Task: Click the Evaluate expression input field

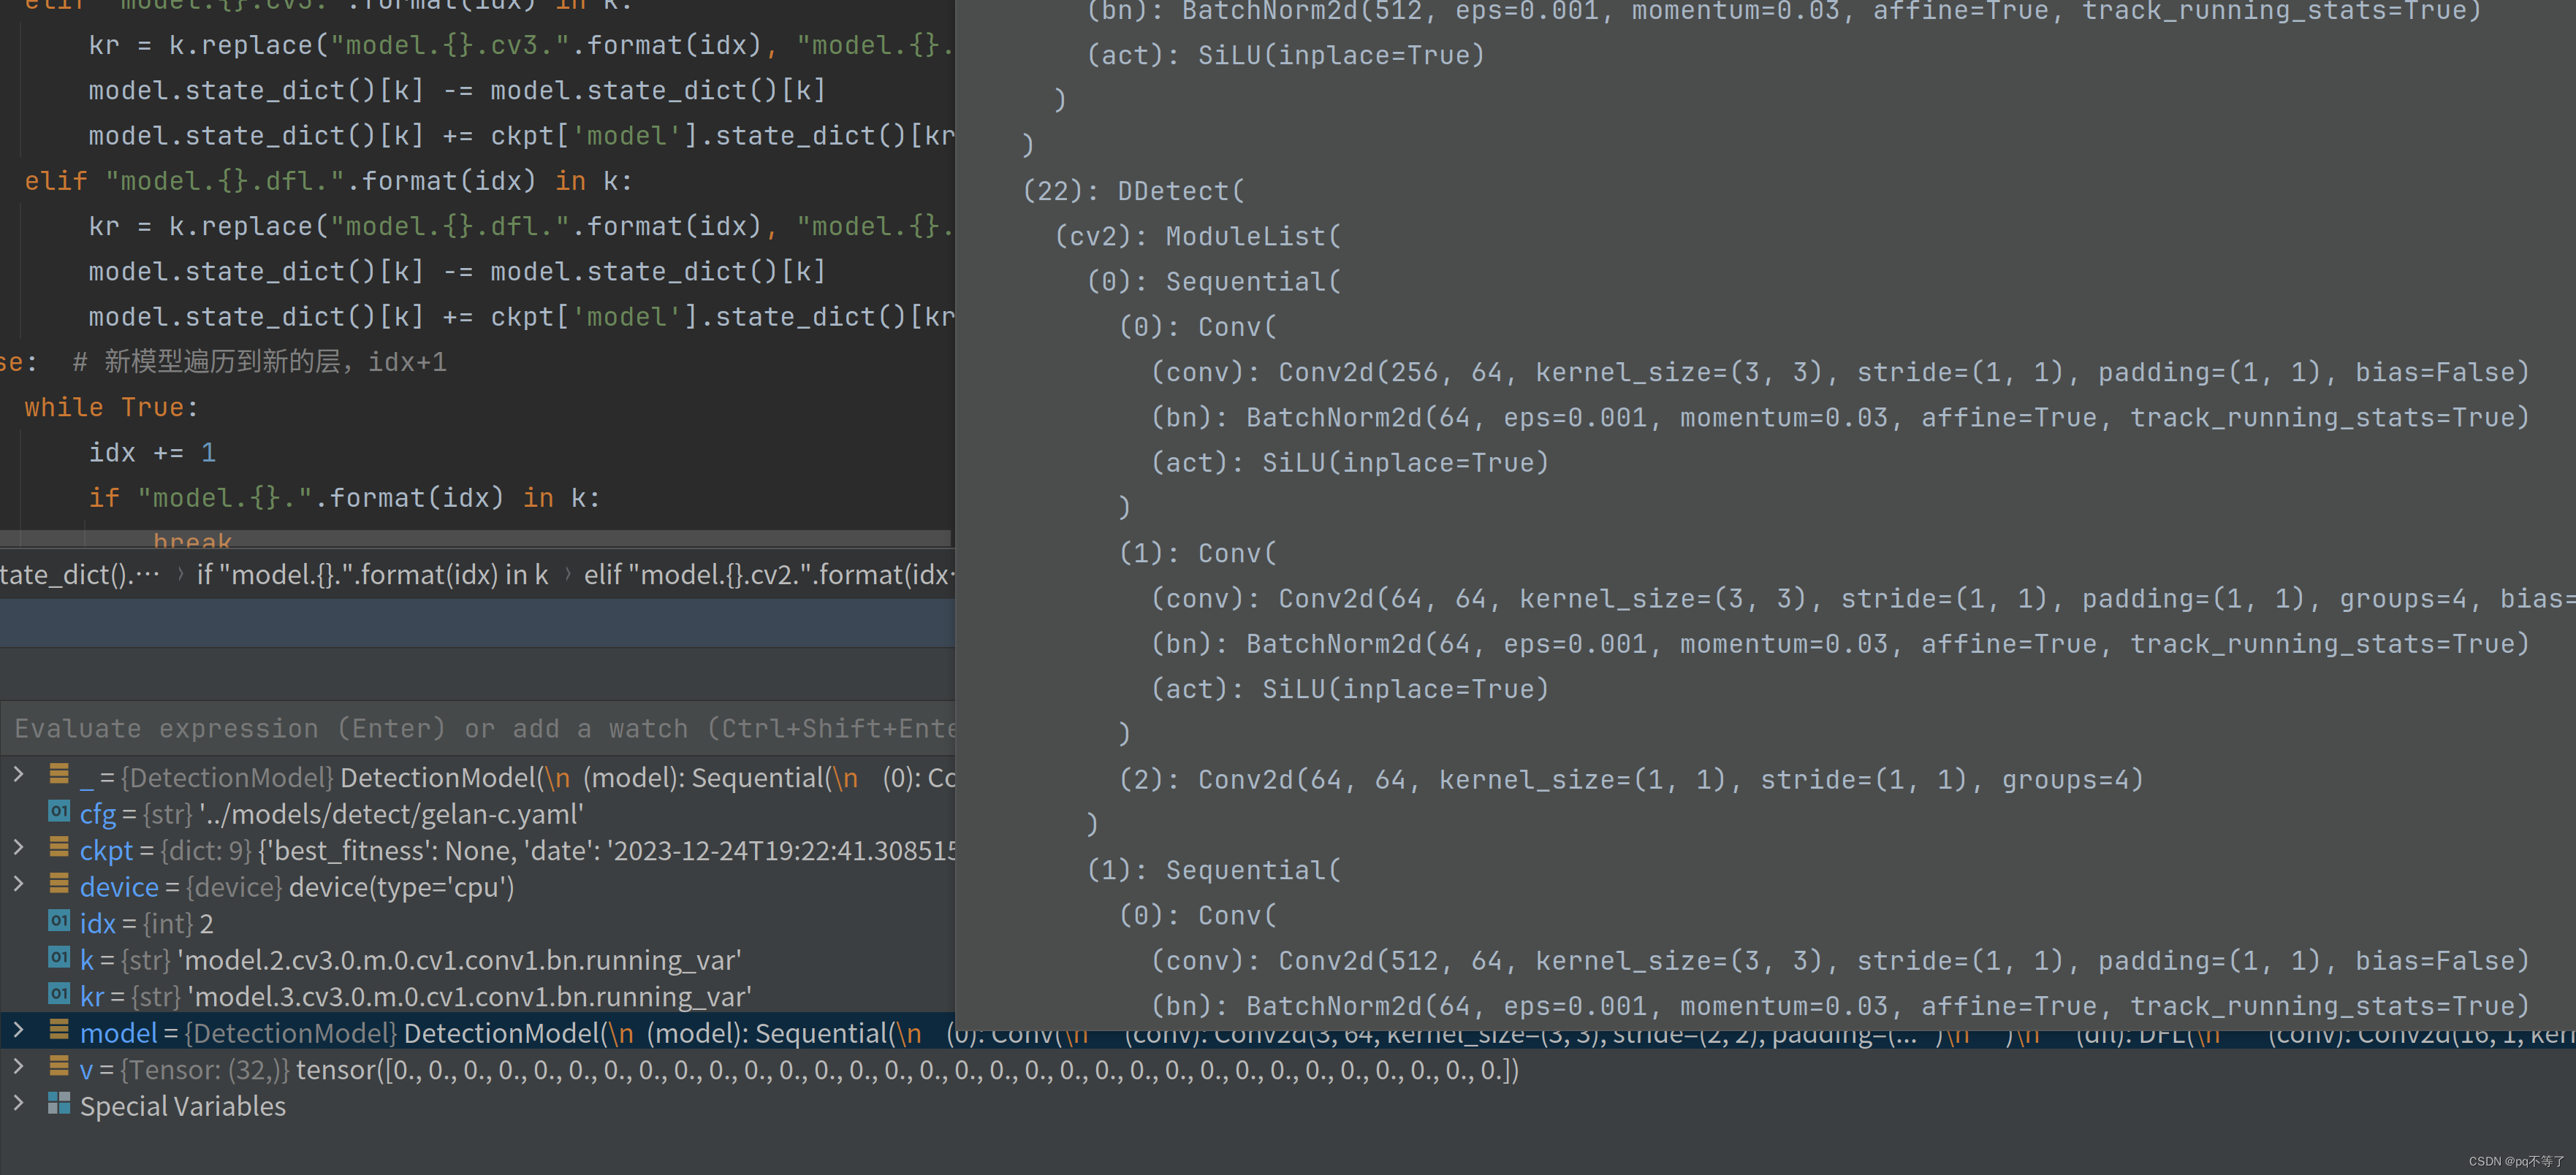Action: pyautogui.click(x=480, y=728)
